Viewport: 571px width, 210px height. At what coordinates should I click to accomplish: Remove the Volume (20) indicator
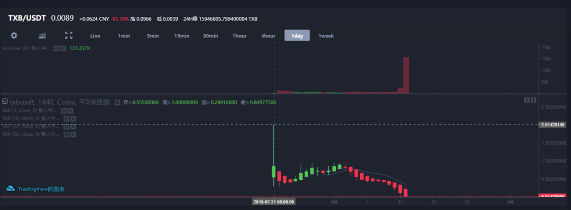pyautogui.click(x=63, y=49)
